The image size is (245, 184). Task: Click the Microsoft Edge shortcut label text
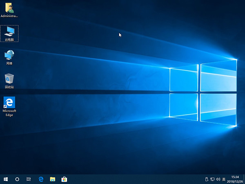pyautogui.click(x=9, y=113)
